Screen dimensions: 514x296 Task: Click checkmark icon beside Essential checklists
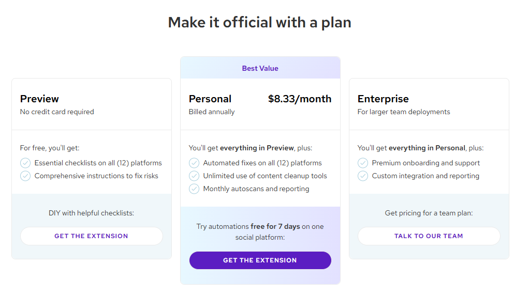(25, 163)
